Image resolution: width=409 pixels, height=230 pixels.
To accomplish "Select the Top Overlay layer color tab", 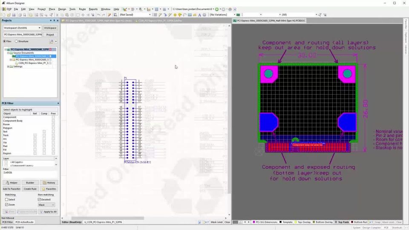I will pyautogui.click(x=302, y=222).
